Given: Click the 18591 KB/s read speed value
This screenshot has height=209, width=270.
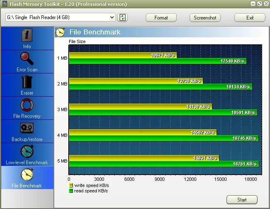Looking at the screenshot, I should [x=243, y=112].
